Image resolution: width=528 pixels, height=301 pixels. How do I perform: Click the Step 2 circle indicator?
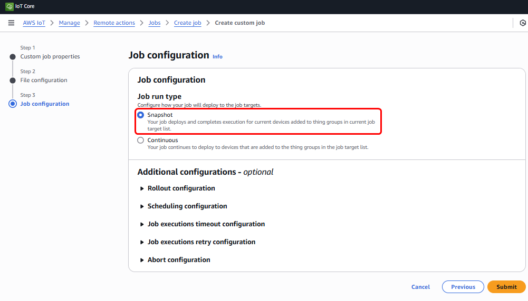point(13,81)
